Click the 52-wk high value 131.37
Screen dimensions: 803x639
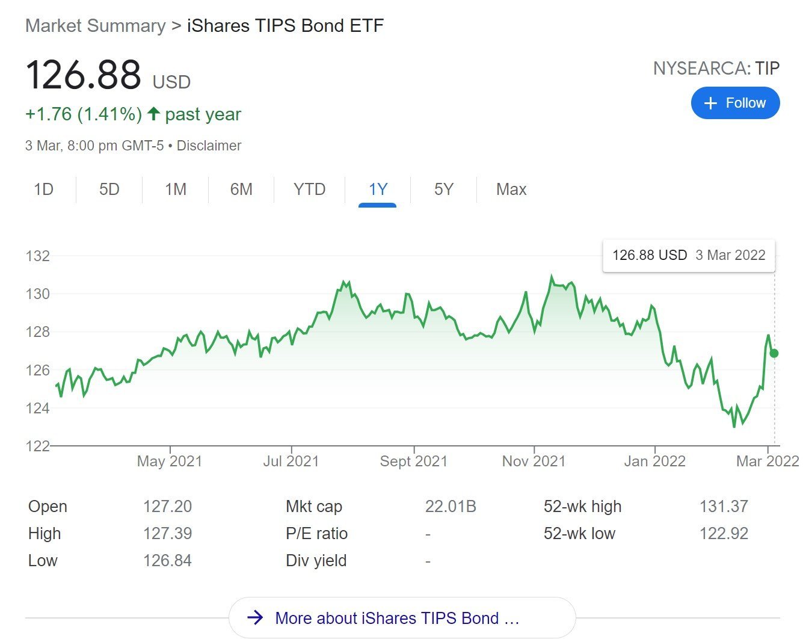(724, 507)
